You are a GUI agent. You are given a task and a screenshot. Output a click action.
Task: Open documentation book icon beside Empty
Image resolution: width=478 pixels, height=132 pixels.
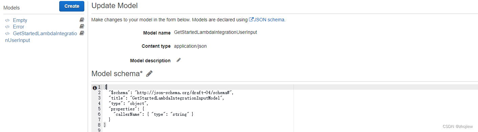[x=82, y=20]
